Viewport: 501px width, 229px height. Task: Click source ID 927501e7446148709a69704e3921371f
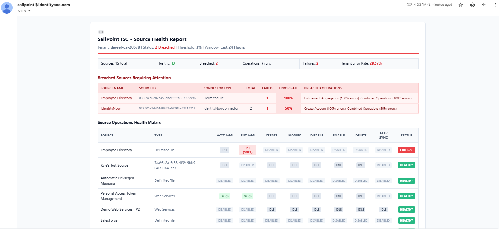[167, 108]
